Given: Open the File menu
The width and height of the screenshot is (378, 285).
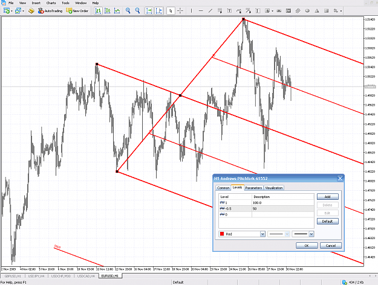Looking at the screenshot, I should pos(11,3).
